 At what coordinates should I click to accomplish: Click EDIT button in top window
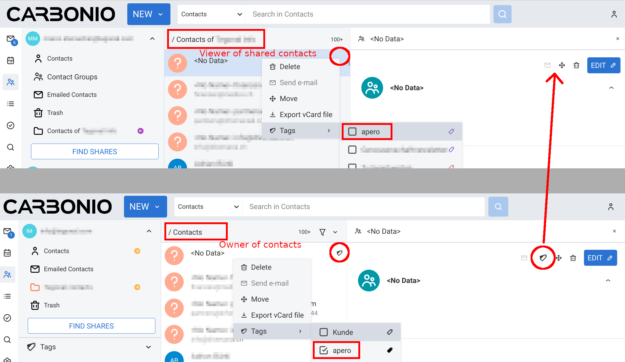point(603,65)
